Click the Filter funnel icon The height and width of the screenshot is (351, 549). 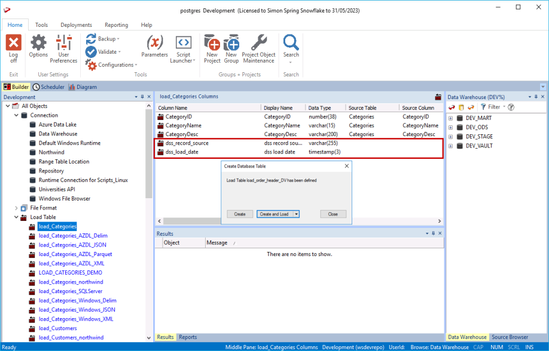[483, 107]
